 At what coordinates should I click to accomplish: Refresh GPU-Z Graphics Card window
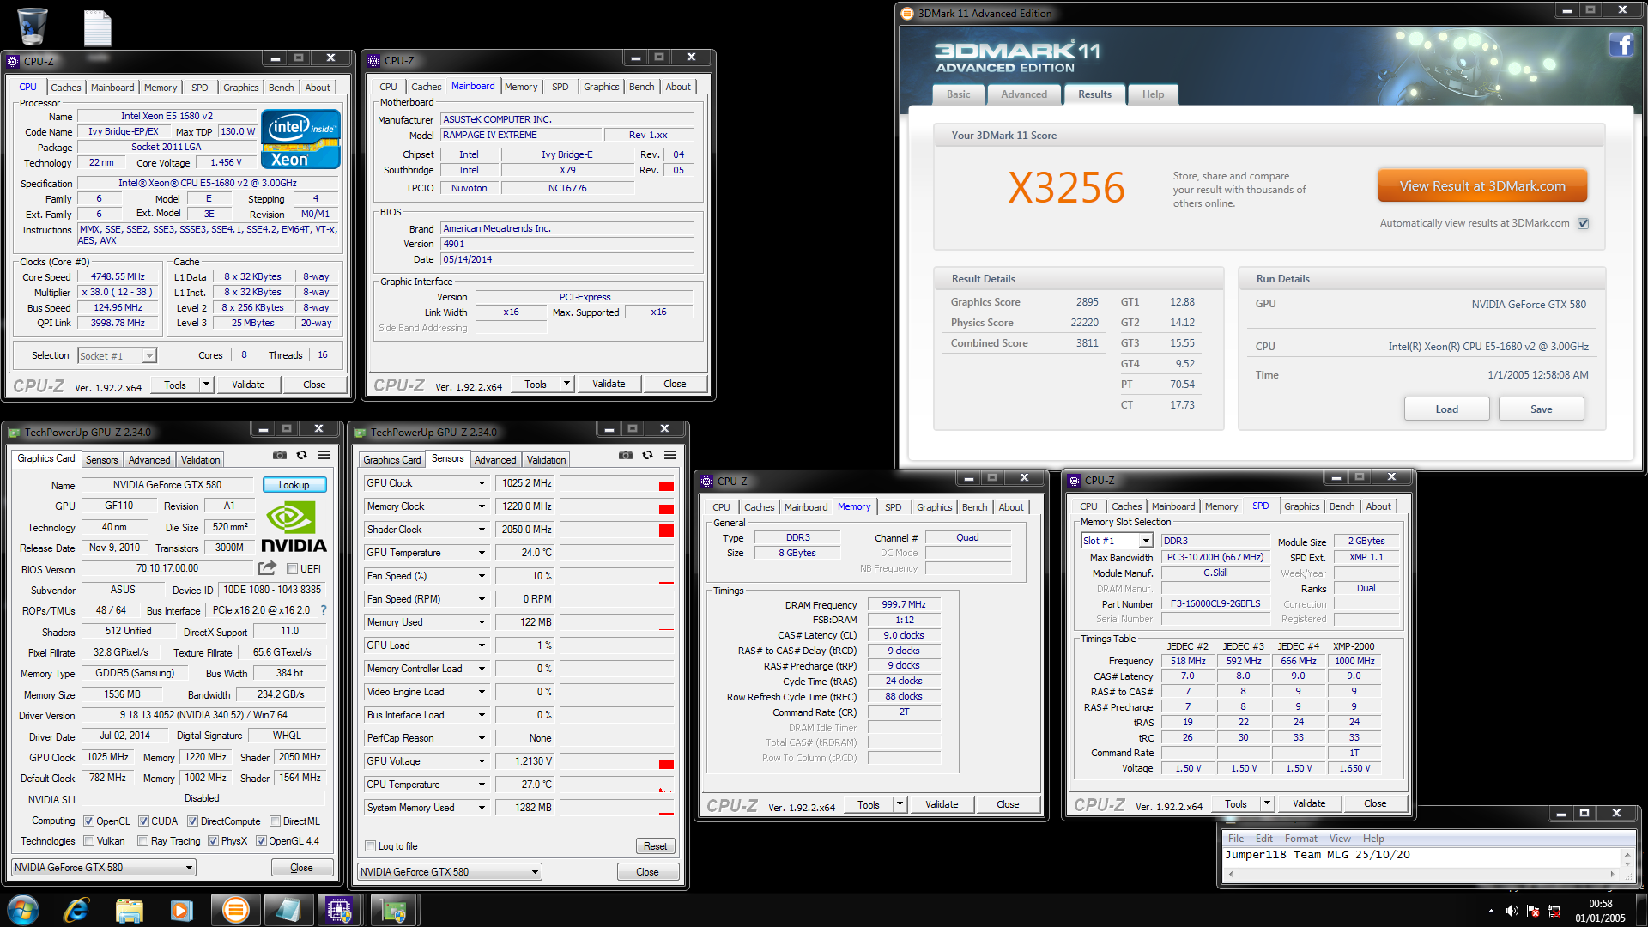(302, 455)
